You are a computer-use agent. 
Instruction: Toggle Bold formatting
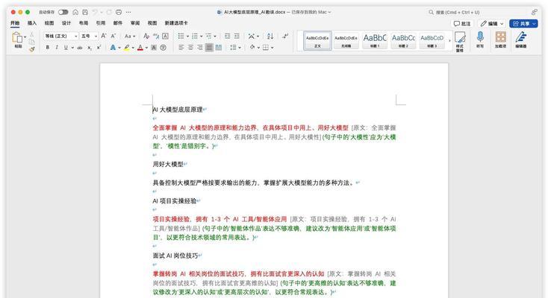click(x=48, y=48)
